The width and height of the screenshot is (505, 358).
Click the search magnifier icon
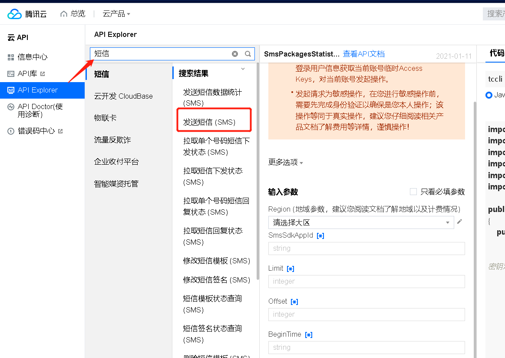[248, 53]
